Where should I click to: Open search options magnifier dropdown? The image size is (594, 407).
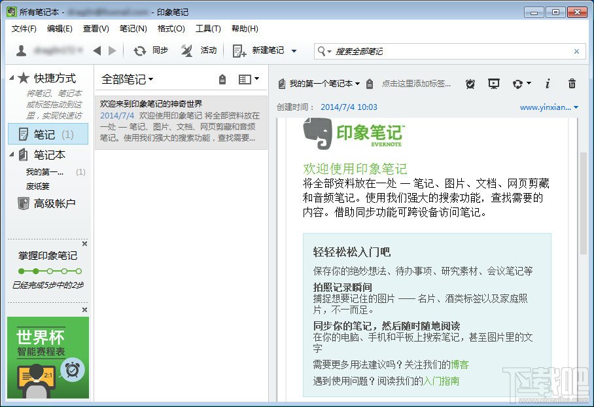pyautogui.click(x=324, y=51)
